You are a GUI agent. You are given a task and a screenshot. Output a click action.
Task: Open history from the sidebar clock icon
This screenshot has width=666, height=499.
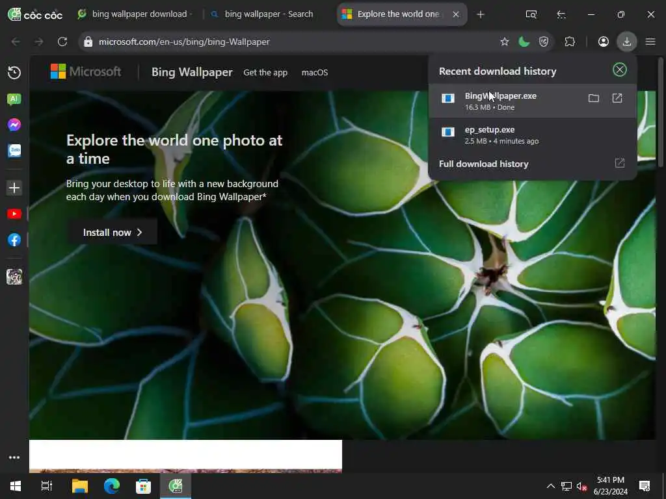click(x=14, y=73)
